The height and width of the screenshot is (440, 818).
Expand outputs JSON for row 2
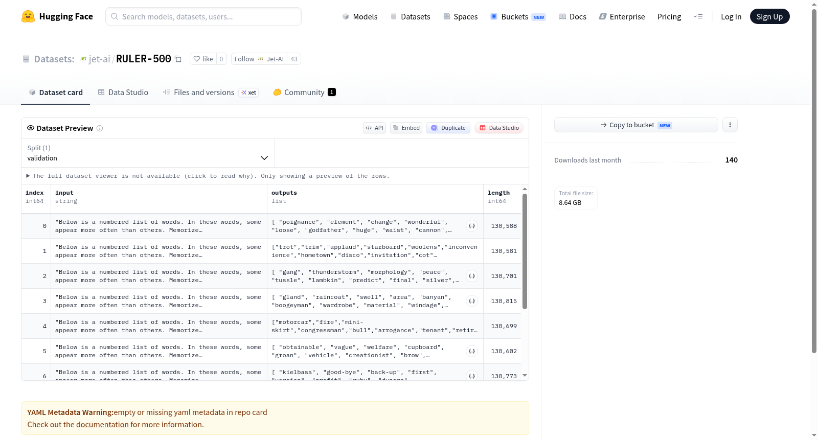coord(472,276)
